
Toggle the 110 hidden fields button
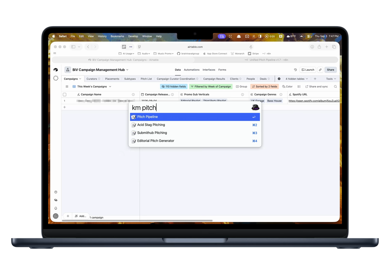(x=174, y=87)
